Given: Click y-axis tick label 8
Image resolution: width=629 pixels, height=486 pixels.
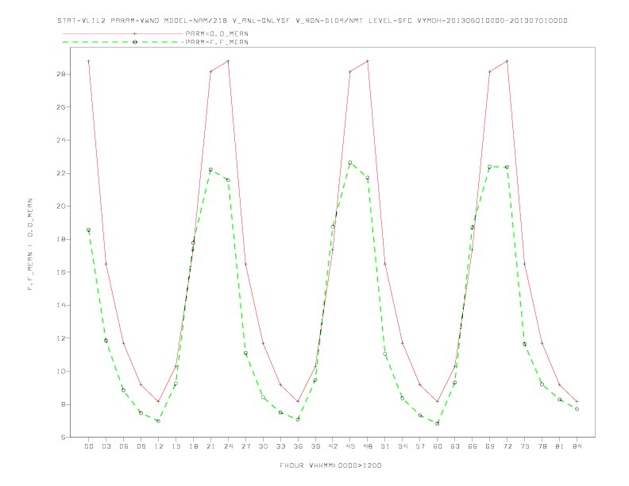Looking at the screenshot, I should pos(63,404).
